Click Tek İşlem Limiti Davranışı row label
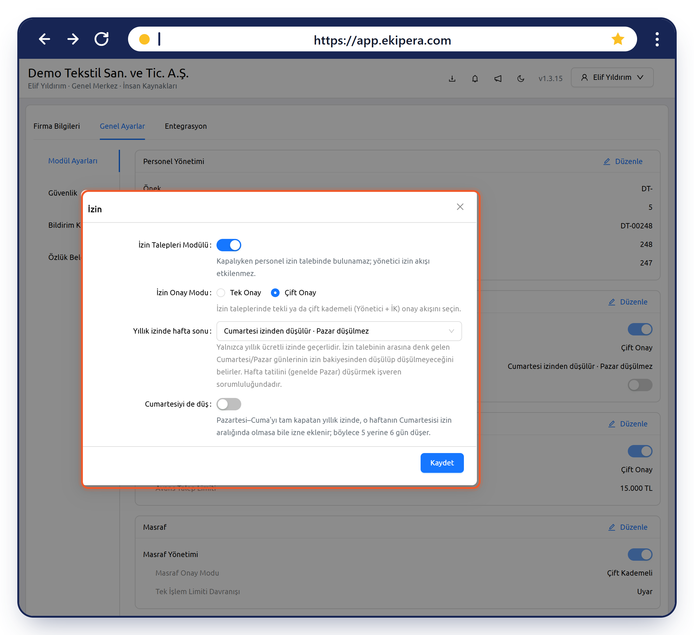This screenshot has width=694, height=635. [198, 591]
